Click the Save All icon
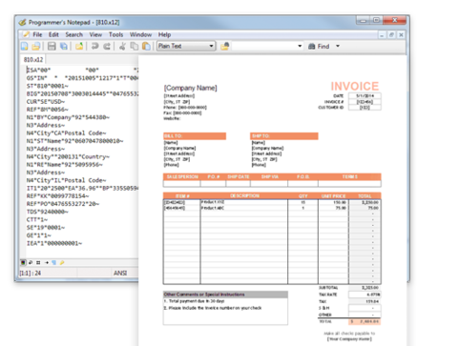 coord(64,47)
